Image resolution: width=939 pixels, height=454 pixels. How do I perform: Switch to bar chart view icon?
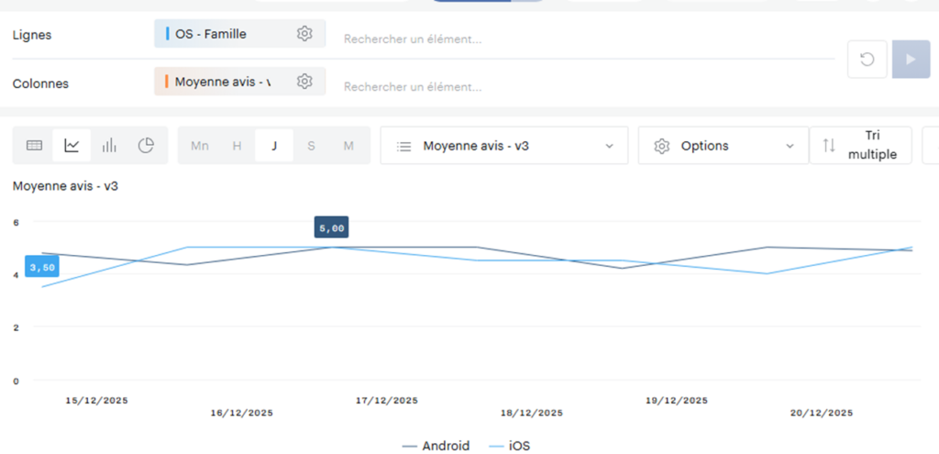pos(109,146)
